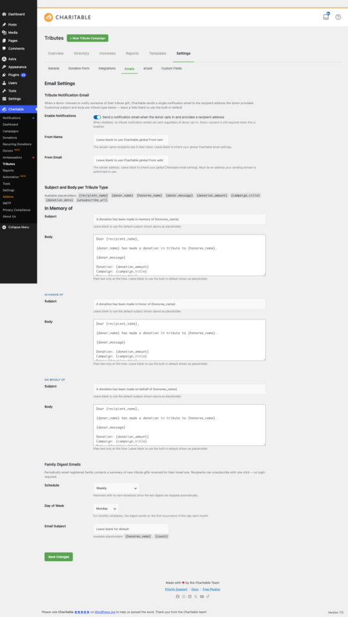Image resolution: width=348 pixels, height=617 pixels.
Task: Rate Charitable via the five-star link
Action: [82, 613]
